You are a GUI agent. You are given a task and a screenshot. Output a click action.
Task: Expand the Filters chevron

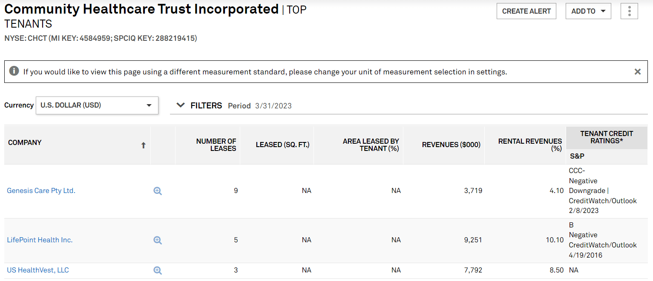click(x=181, y=105)
